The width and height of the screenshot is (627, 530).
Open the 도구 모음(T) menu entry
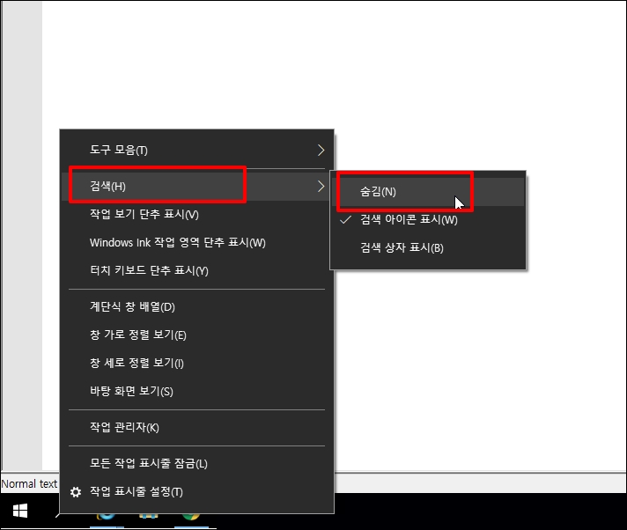pos(196,151)
